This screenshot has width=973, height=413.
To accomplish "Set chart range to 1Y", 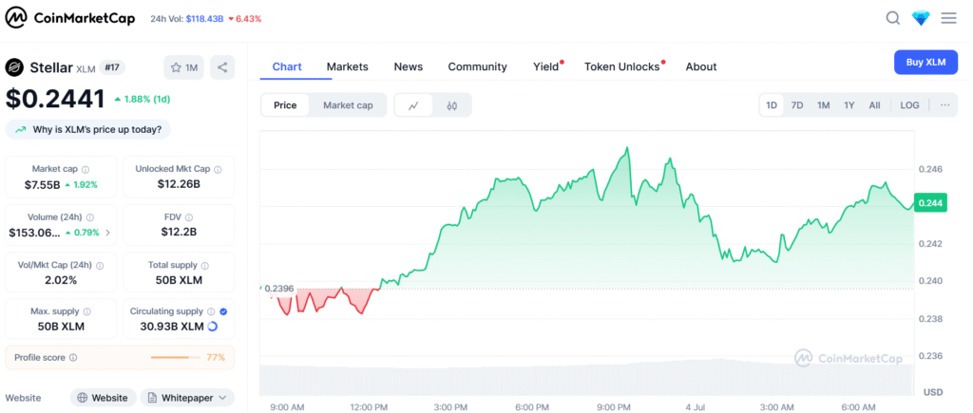I will (x=849, y=105).
